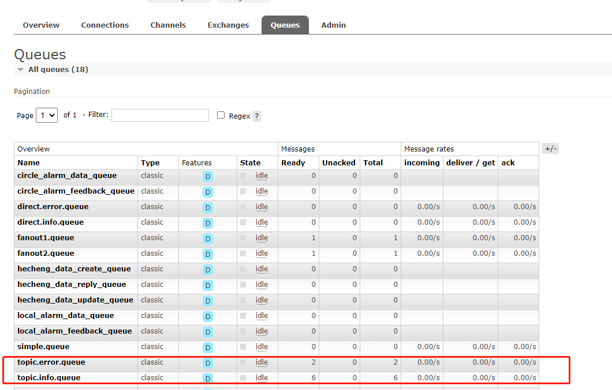Click durable D badge for local_alarm_feedback_queue
Image resolution: width=612 pixels, height=390 pixels.
click(x=208, y=332)
